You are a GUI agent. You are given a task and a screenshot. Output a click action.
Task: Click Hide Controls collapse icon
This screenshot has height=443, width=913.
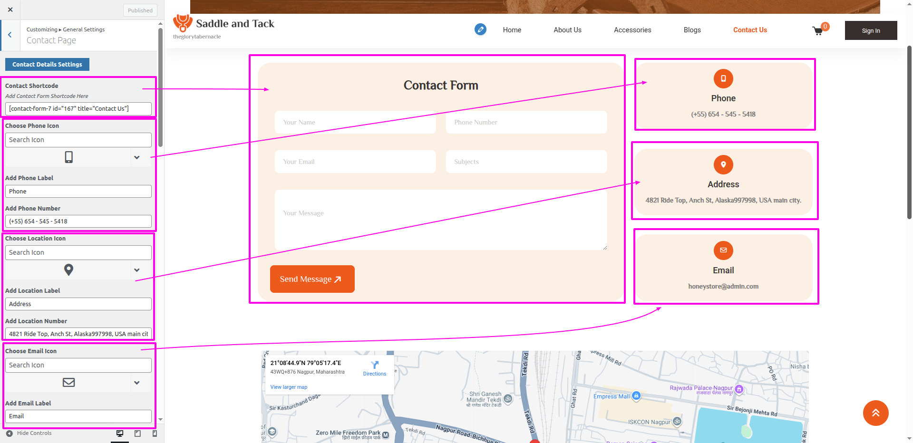(x=10, y=433)
